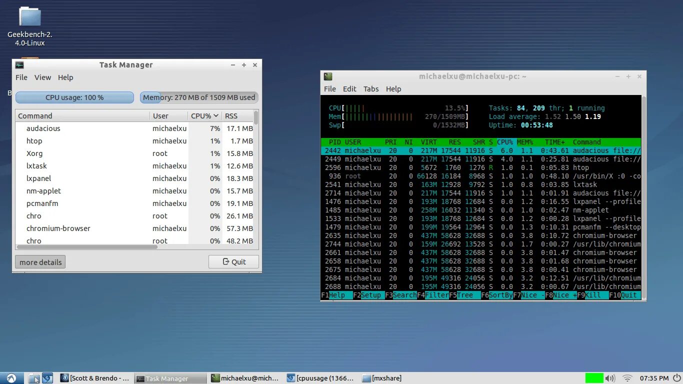Screen dimensions: 683x384
Task: Open the Geekbench-2.4.0-Linux desktop folder
Action: pos(30,26)
